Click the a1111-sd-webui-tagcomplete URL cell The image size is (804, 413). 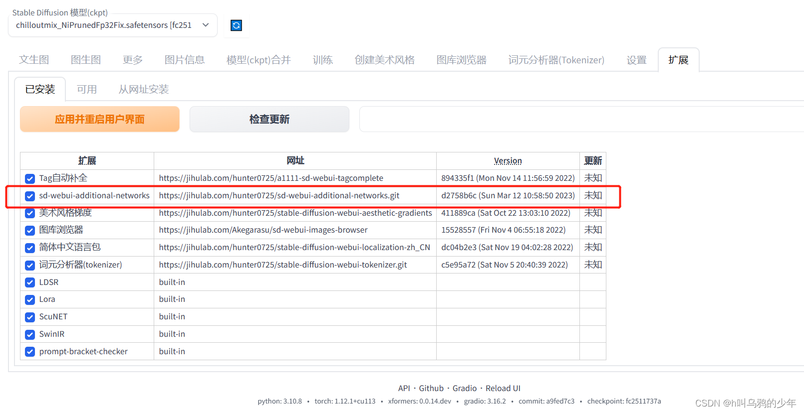tap(295, 178)
